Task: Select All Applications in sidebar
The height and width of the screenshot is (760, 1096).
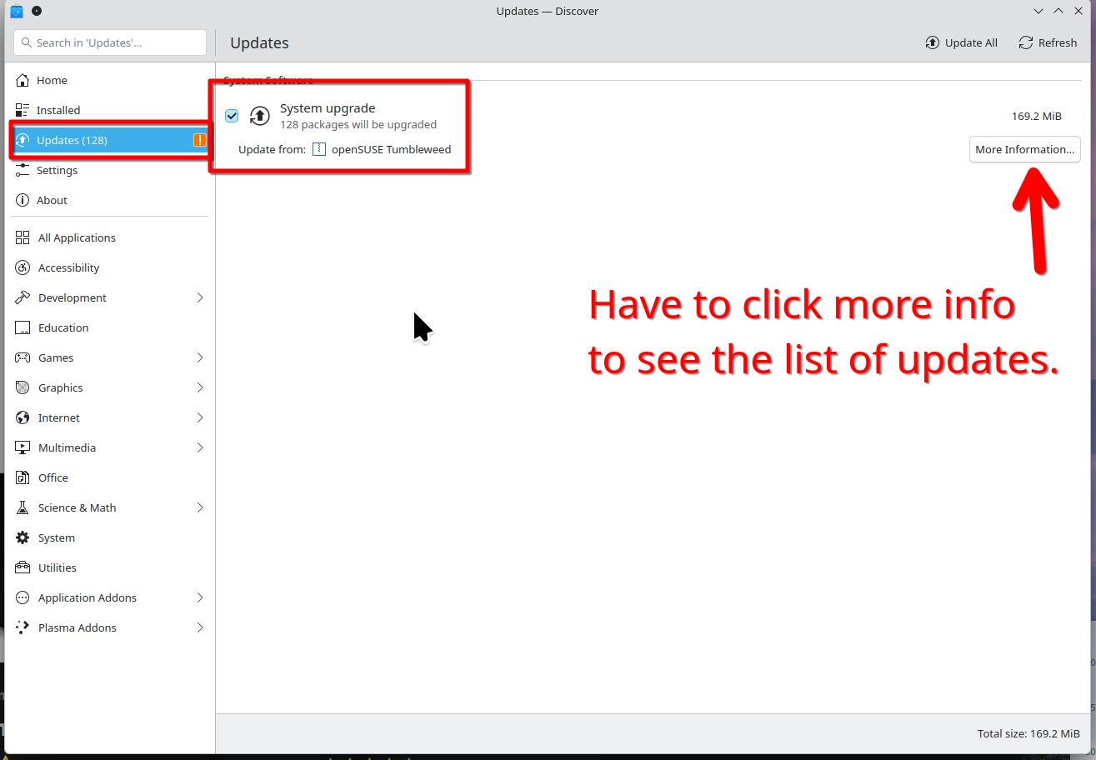Action: (x=77, y=237)
